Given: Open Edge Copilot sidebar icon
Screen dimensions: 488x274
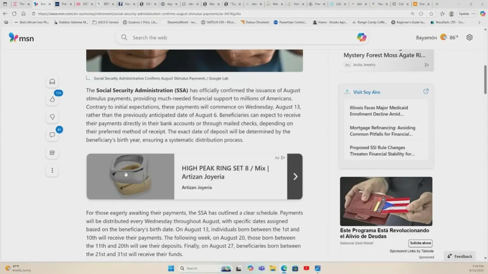Looking at the screenshot, I should pyautogui.click(x=482, y=14).
